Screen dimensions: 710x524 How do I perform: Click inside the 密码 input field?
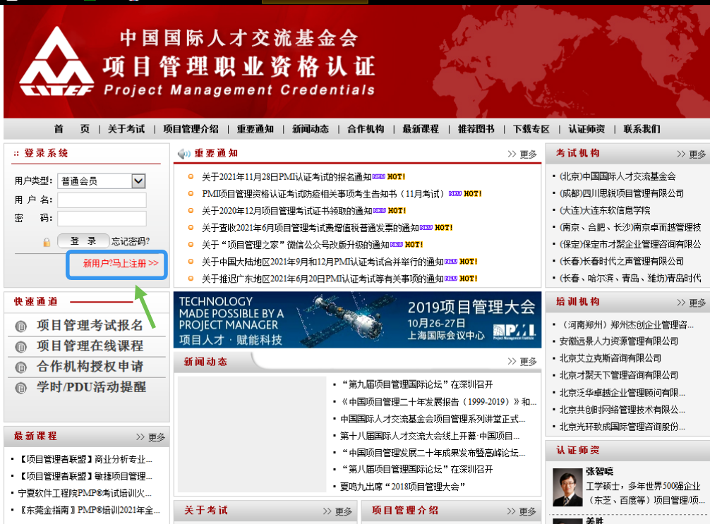[101, 219]
